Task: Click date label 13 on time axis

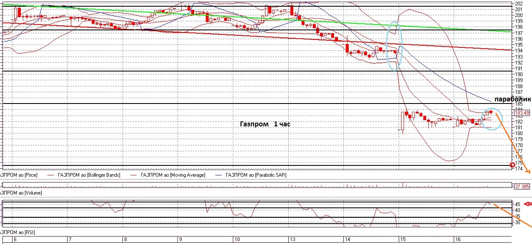Action: (x=292, y=239)
